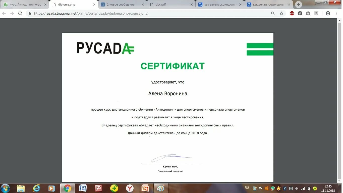Screen dimensions: 343x193
Task: Open a new browser tab
Action: [x=299, y=5]
